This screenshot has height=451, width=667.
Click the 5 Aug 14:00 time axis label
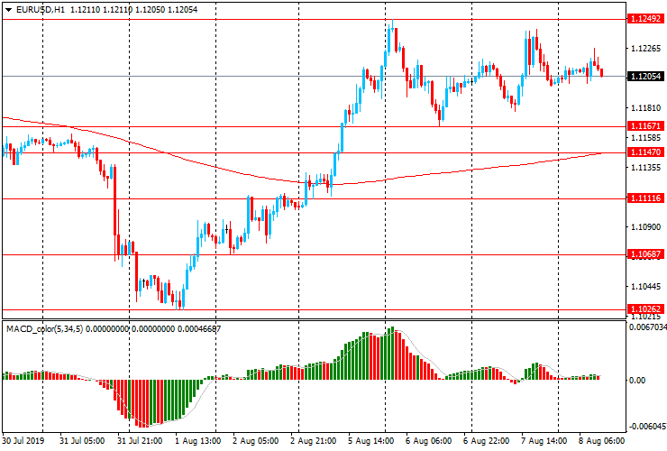371,441
